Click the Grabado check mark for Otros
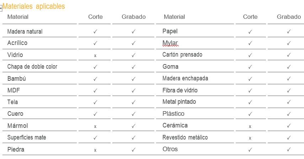 pyautogui.click(x=289, y=150)
